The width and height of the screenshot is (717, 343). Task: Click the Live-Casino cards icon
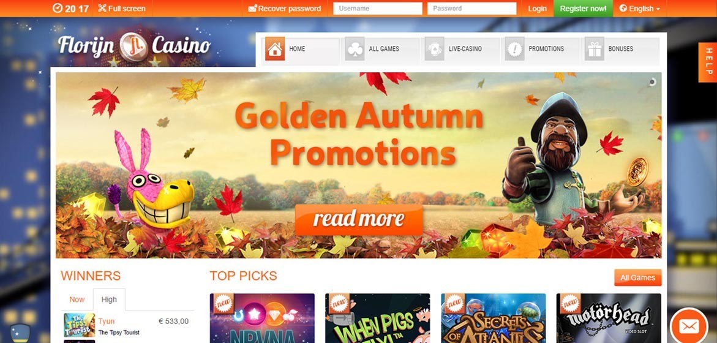[x=434, y=49]
